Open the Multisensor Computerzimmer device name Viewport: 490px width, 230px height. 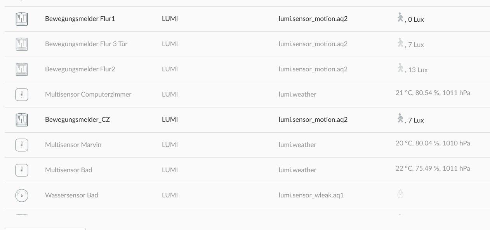point(88,94)
